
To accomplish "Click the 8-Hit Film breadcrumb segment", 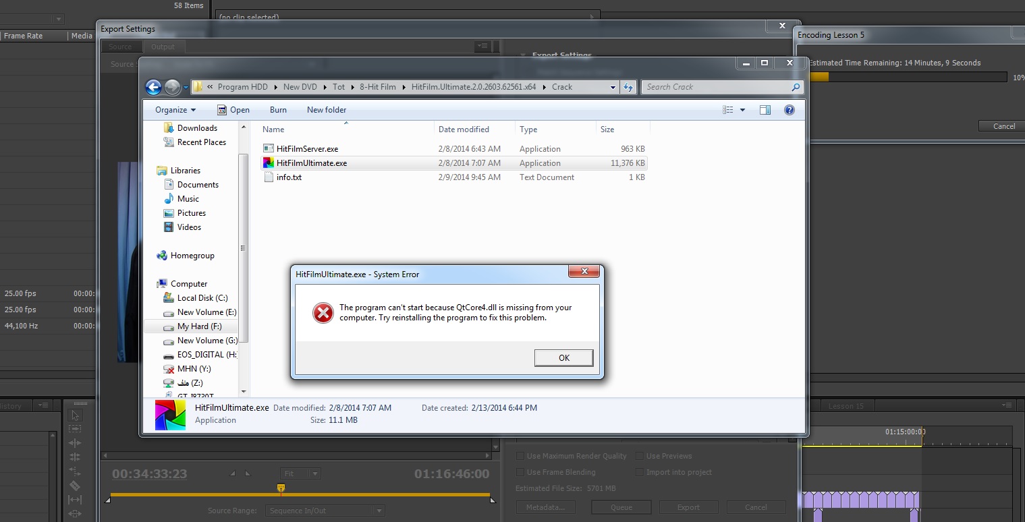I will pyautogui.click(x=377, y=87).
